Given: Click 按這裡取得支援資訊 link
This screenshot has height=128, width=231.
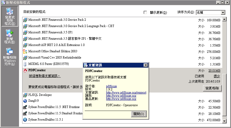Looking at the screenshot, I should pyautogui.click(x=45, y=76).
